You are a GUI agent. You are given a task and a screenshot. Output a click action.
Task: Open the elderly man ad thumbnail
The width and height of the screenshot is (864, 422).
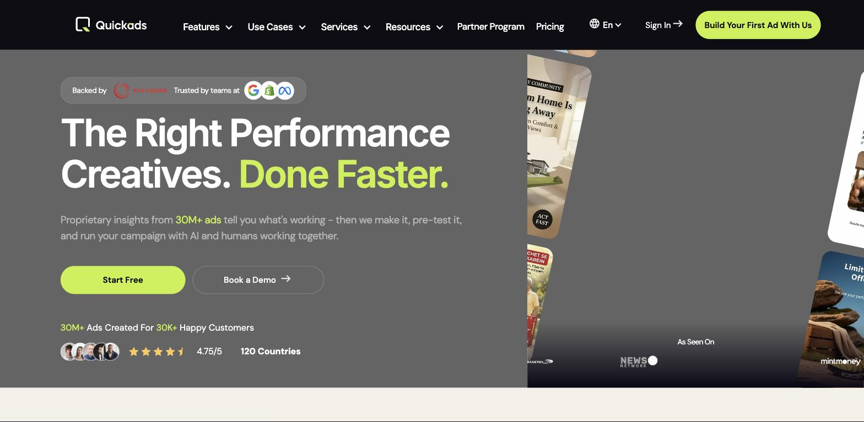click(x=539, y=303)
